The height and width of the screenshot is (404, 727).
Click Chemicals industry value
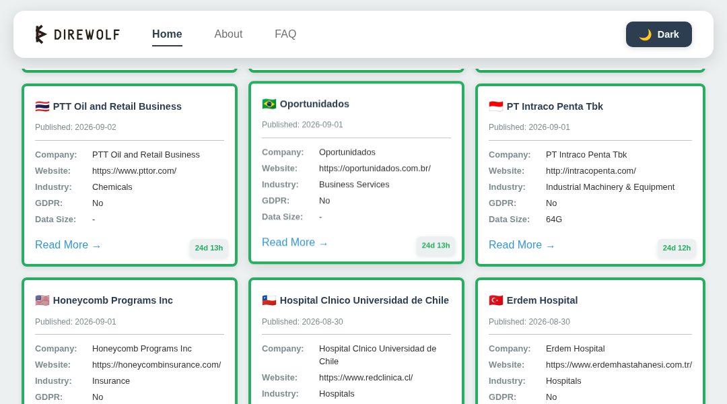click(x=112, y=187)
